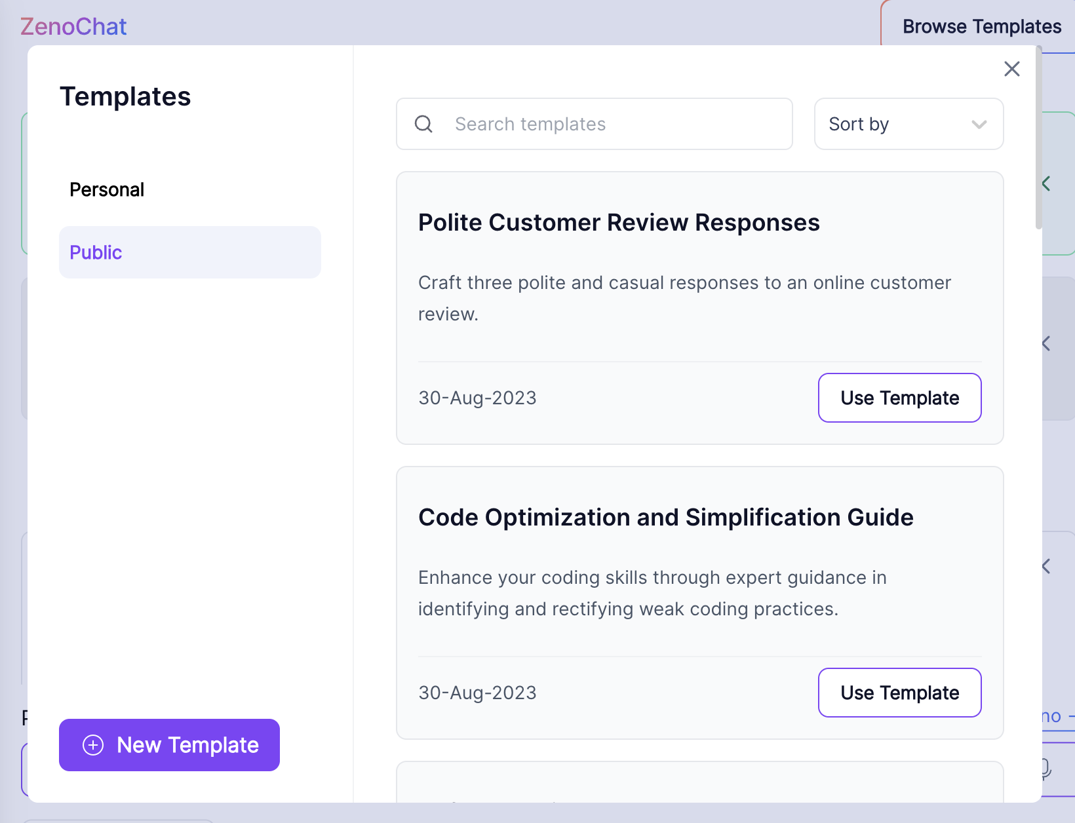Screen dimensions: 1075x823
Task: Click the date under Code Optimization Guide
Action: [x=477, y=693]
